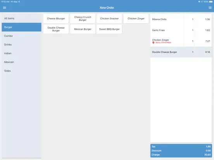This screenshot has height=160, width=214.
Task: Click quantity 1 of Chicken Zinger
Action: [x=193, y=41]
